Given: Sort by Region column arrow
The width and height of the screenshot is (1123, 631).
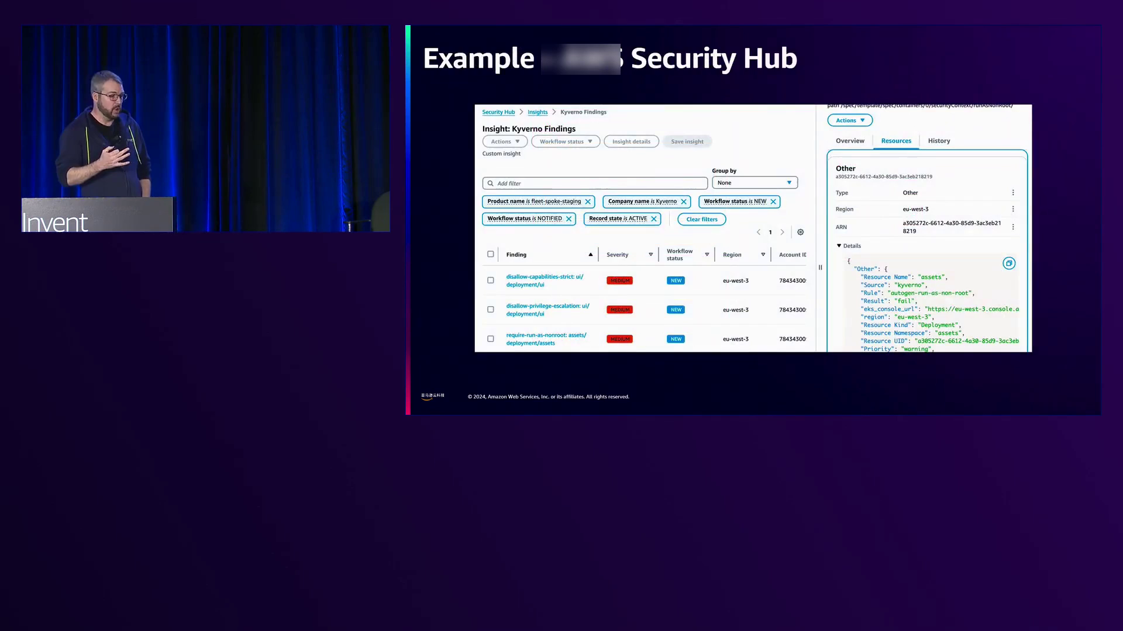Looking at the screenshot, I should click(763, 255).
